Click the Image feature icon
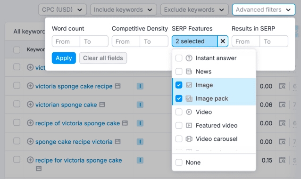 point(189,85)
